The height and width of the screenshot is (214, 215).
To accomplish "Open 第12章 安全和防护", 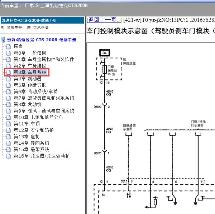I will coord(34,130).
